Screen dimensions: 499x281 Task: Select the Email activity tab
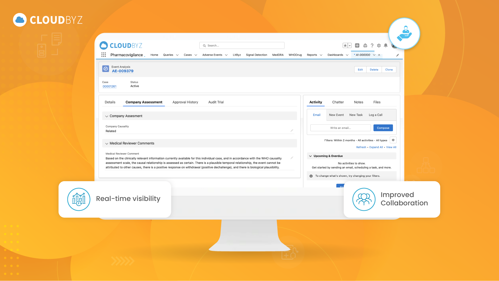tap(317, 115)
